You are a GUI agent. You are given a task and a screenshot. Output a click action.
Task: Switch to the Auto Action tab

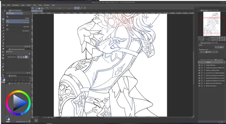pos(219,60)
